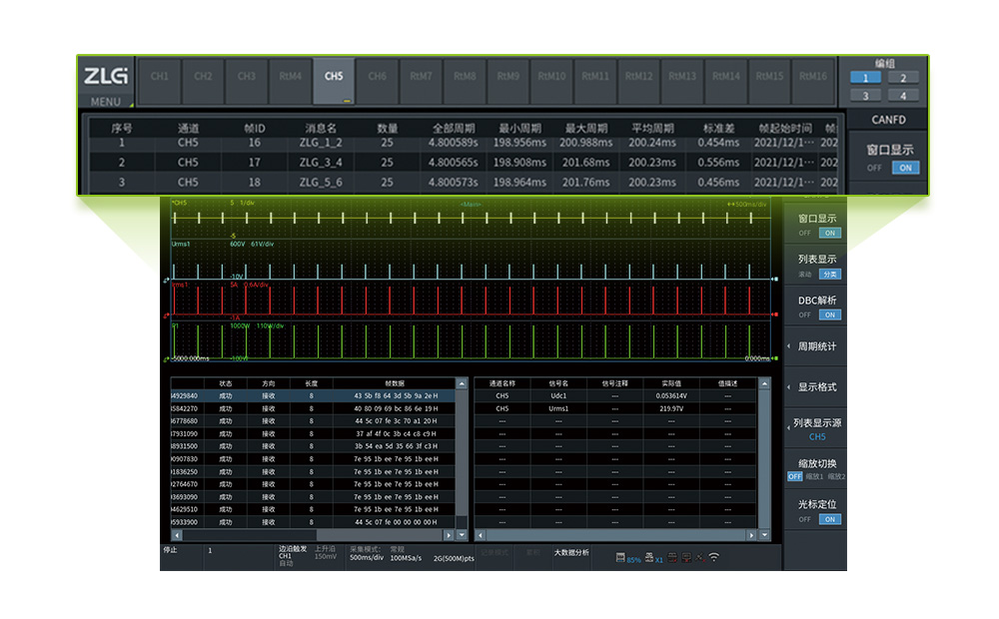Click the Wi-Fi status icon
This screenshot has height=619, width=999.
pyautogui.click(x=714, y=558)
